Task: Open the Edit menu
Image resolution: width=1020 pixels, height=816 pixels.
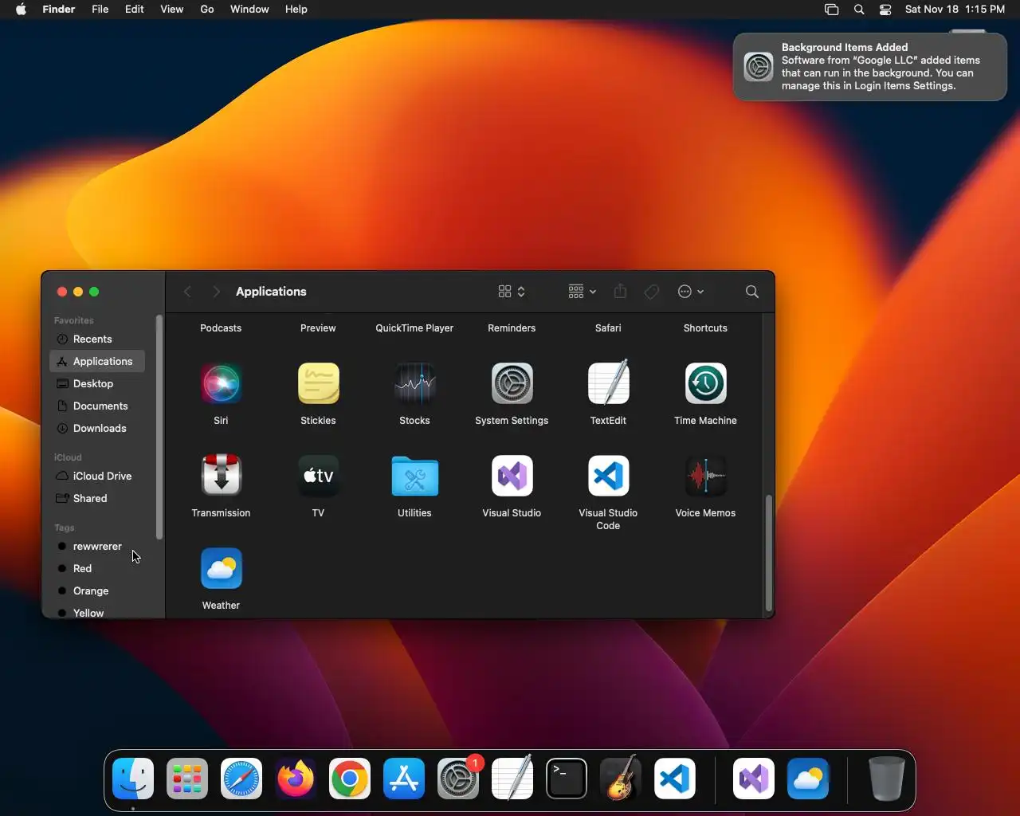Action: 135,10
